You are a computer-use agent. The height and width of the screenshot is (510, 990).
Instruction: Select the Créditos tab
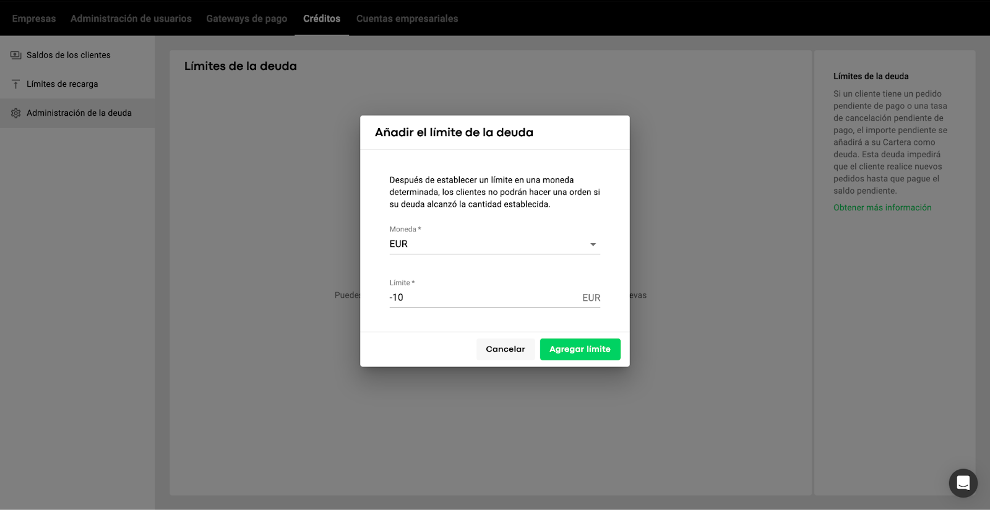point(322,19)
